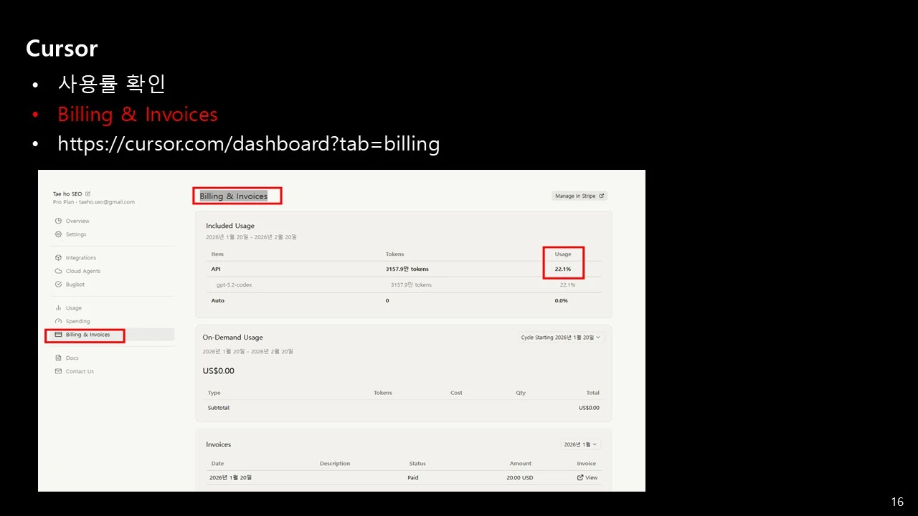Click the slide page number 16

click(897, 502)
